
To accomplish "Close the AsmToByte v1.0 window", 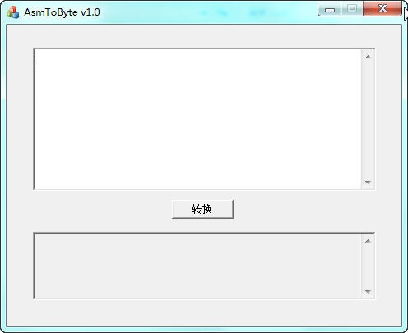I will pyautogui.click(x=382, y=9).
